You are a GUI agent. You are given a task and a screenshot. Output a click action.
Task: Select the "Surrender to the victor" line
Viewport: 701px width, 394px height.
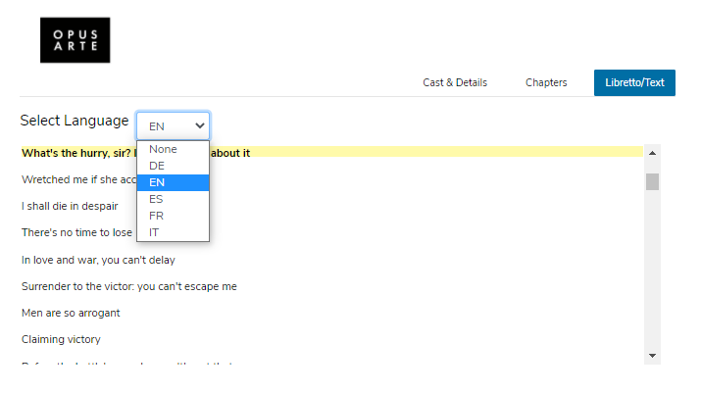coord(128,286)
